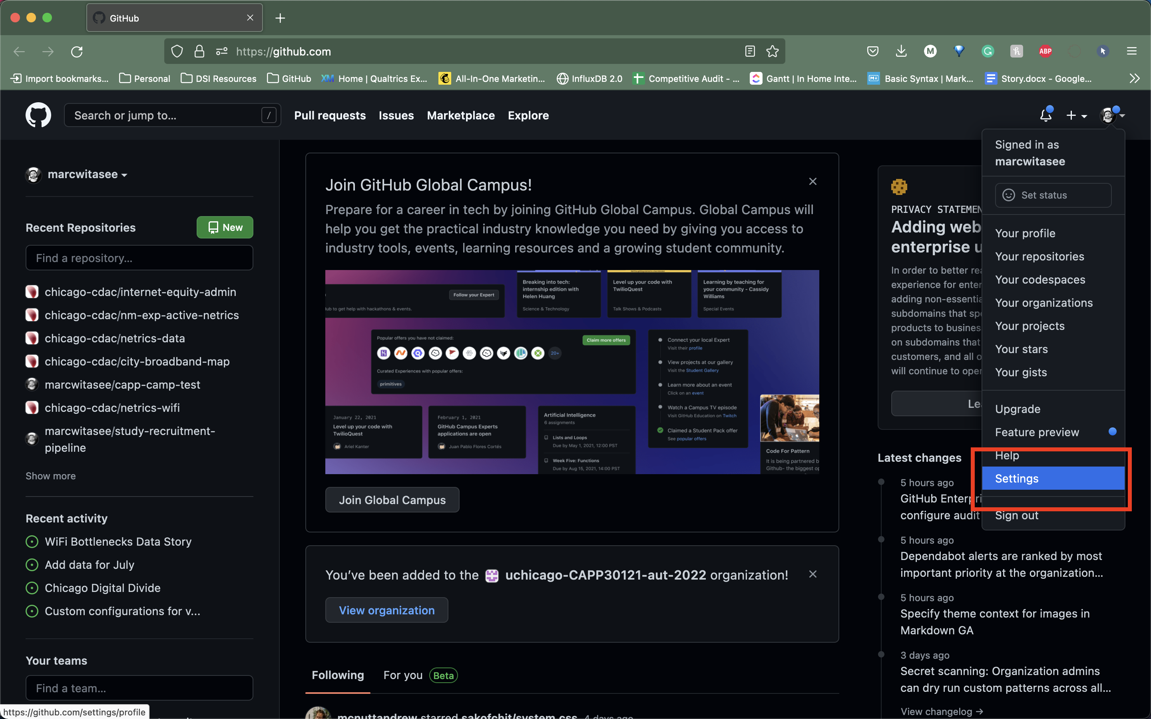Screen dimensions: 1151x719
Task: Click the WiFi Bottlenecks Data Story issue
Action: pos(118,542)
